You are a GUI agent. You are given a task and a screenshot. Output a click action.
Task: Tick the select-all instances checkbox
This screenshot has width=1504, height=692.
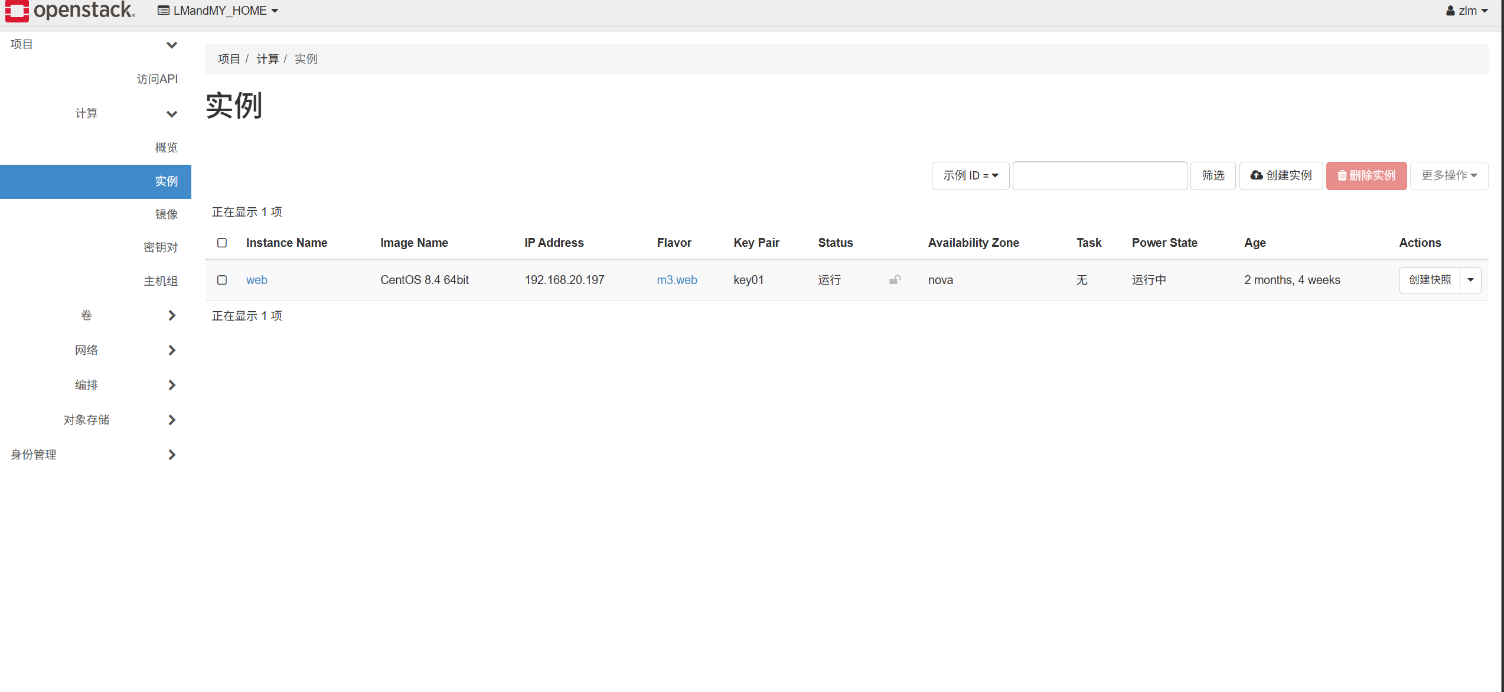tap(222, 243)
